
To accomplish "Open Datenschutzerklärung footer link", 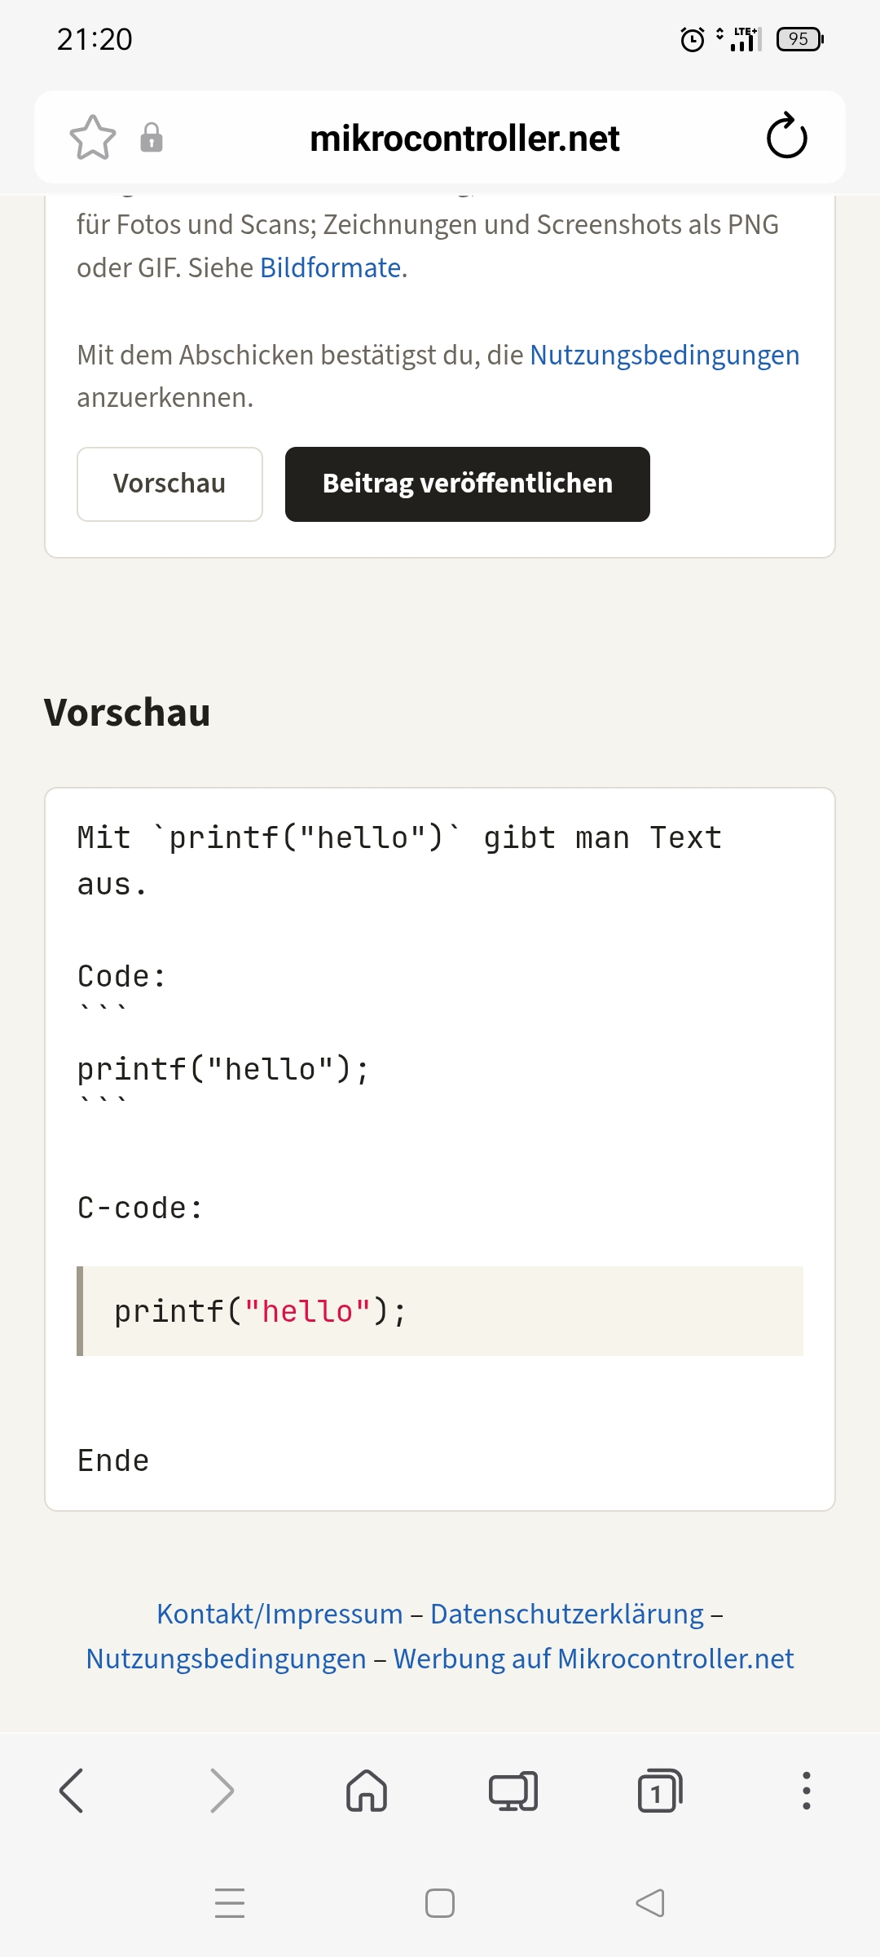I will [567, 1614].
